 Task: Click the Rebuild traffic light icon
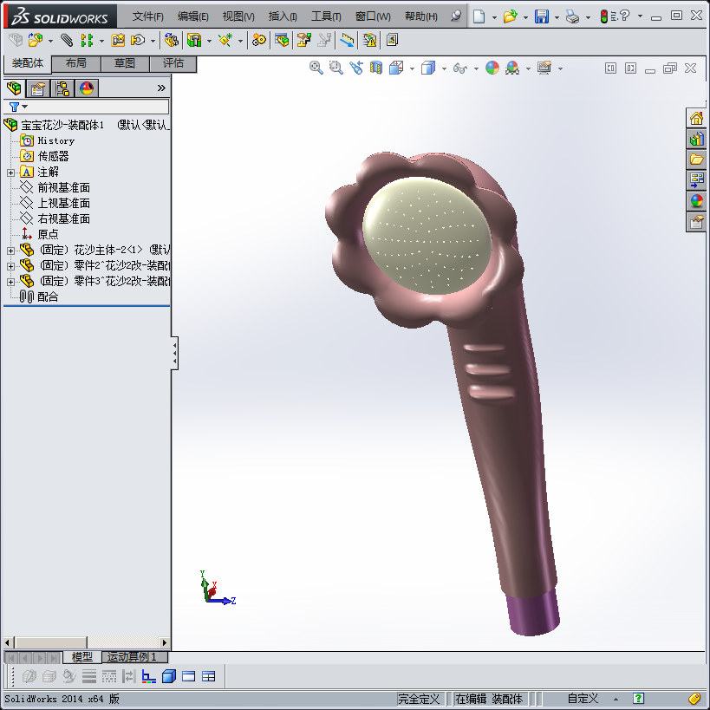(x=604, y=16)
